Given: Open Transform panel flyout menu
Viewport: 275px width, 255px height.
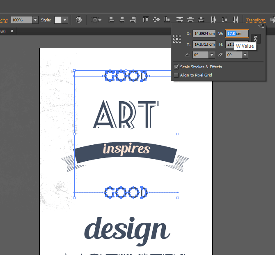Looking at the screenshot, I should [261, 26].
